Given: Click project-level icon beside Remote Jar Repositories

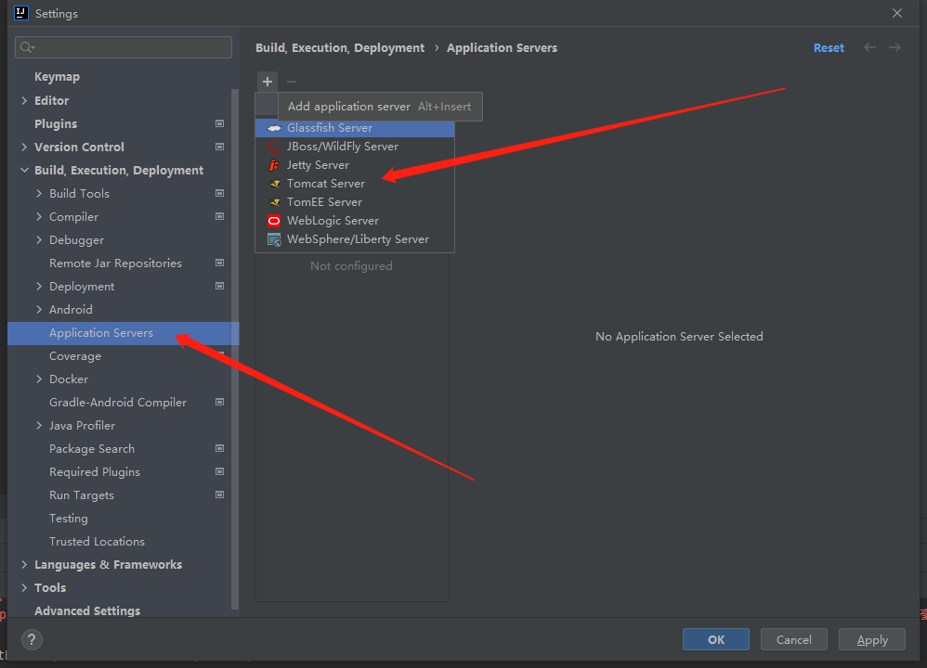Looking at the screenshot, I should pyautogui.click(x=219, y=263).
